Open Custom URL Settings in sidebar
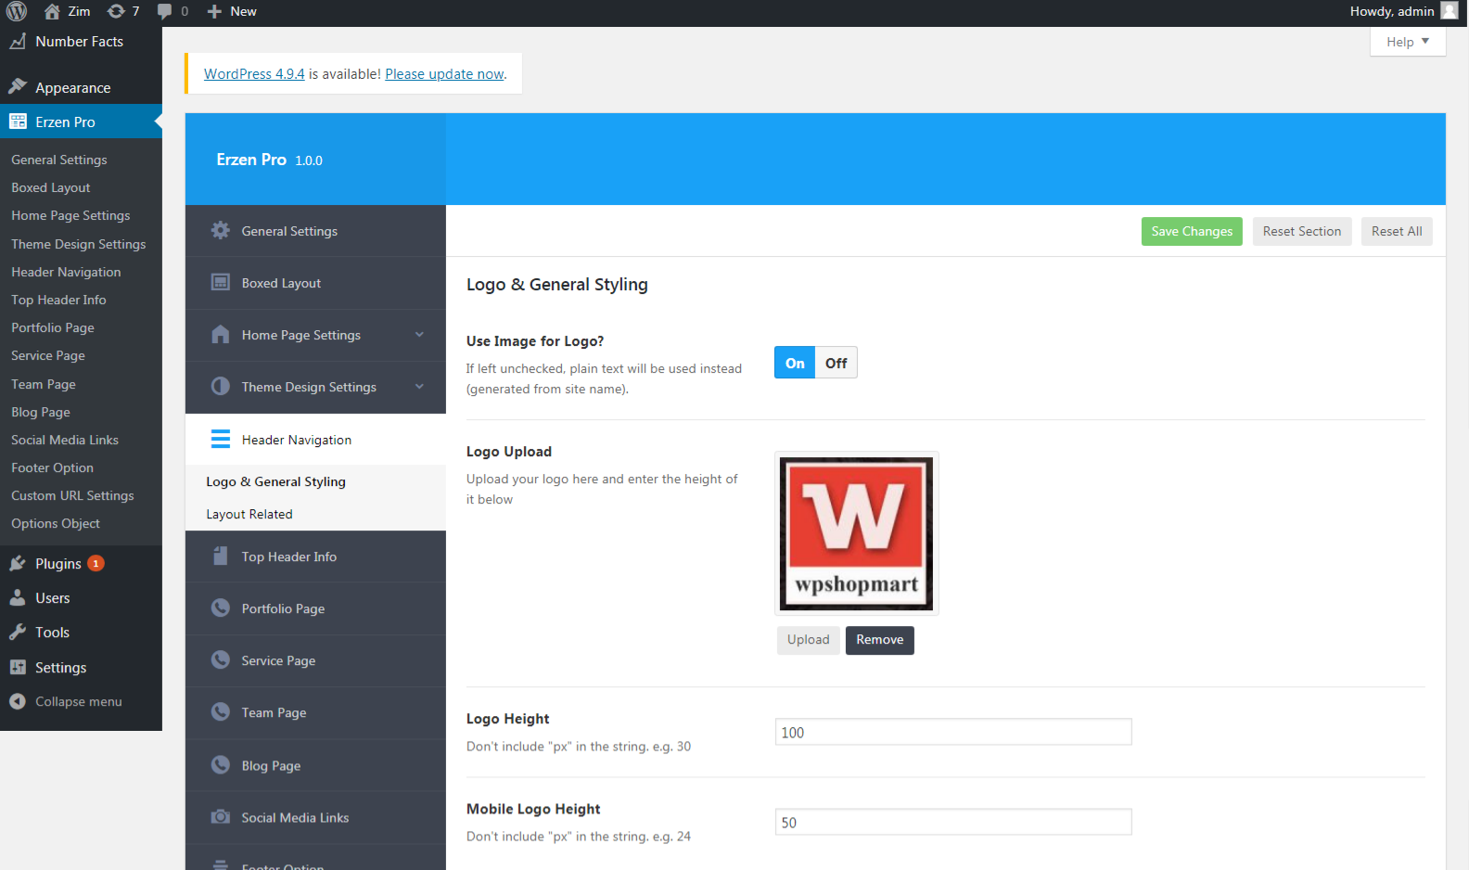 pos(72,495)
